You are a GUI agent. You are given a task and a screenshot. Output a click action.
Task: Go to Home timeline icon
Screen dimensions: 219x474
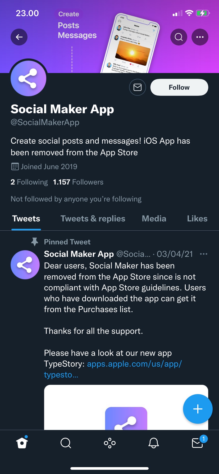pyautogui.click(x=22, y=443)
